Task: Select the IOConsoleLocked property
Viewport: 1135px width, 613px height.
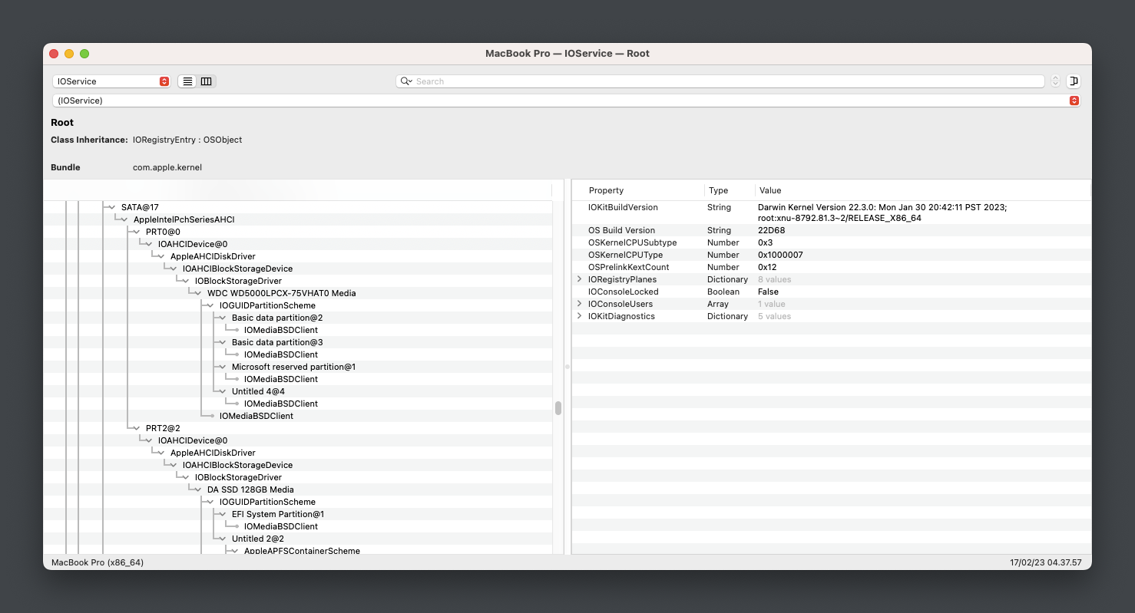Action: [831, 292]
